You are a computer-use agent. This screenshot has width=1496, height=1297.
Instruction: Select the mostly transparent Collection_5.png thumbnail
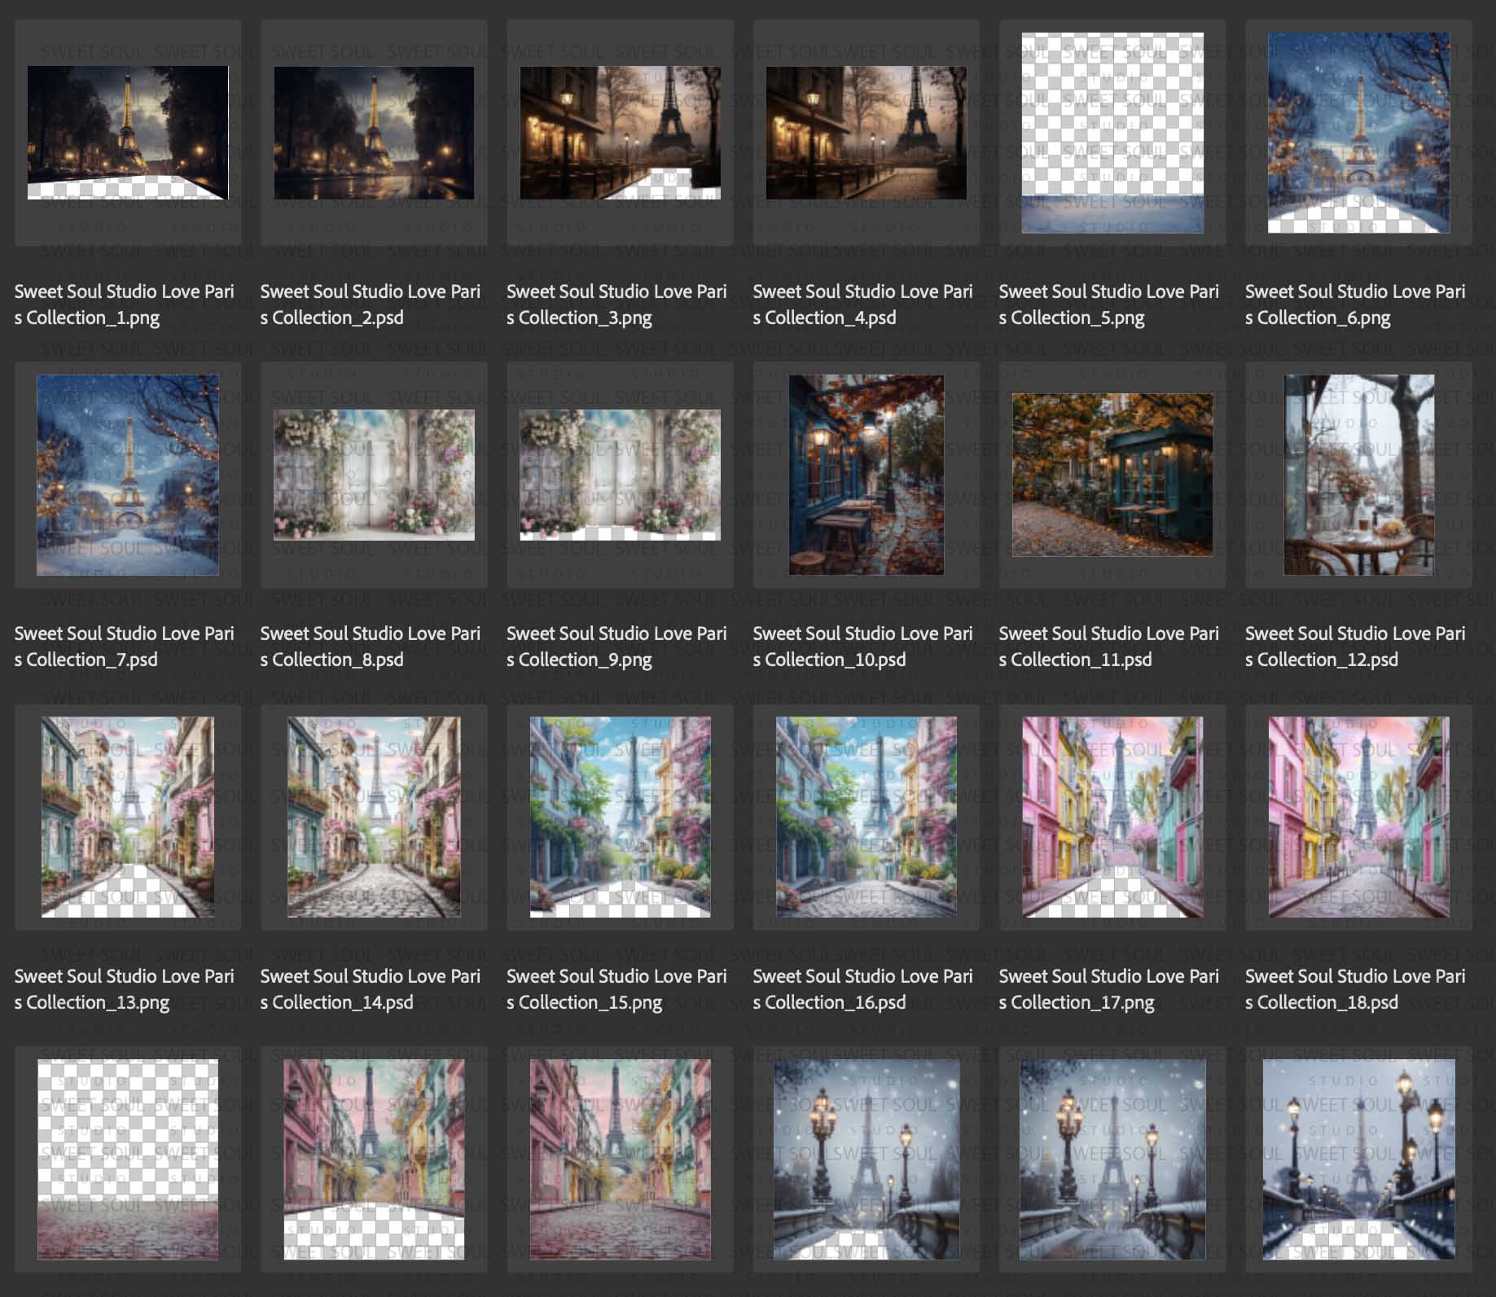(x=1112, y=133)
